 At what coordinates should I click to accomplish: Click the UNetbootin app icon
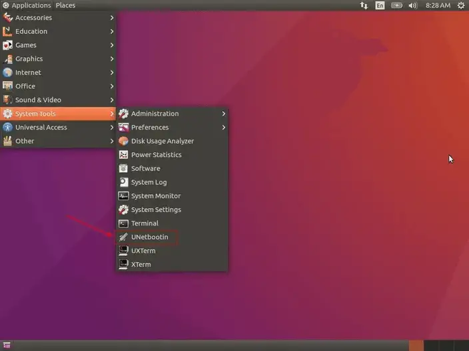(123, 237)
